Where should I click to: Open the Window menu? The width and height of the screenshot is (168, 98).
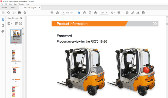tap(21, 4)
